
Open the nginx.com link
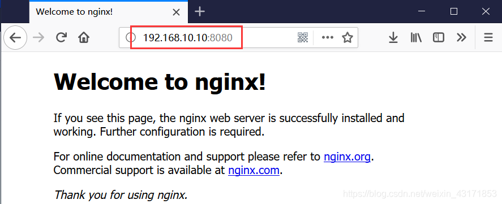point(254,170)
